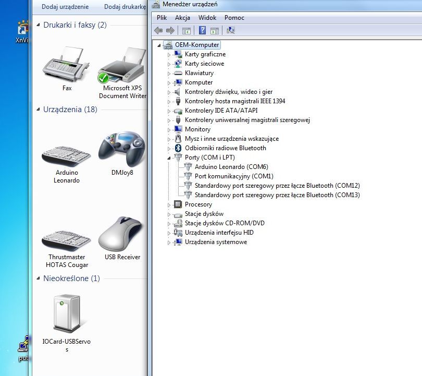The height and width of the screenshot is (376, 422).
Task: Open the Akcja menu
Action: [x=182, y=18]
